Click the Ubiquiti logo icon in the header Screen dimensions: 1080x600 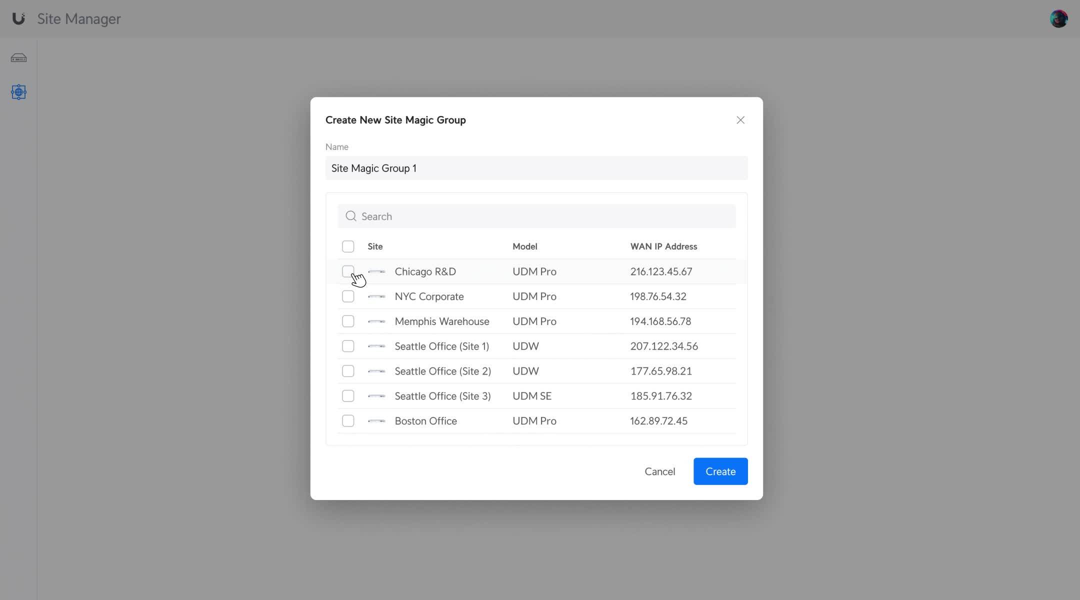(17, 17)
